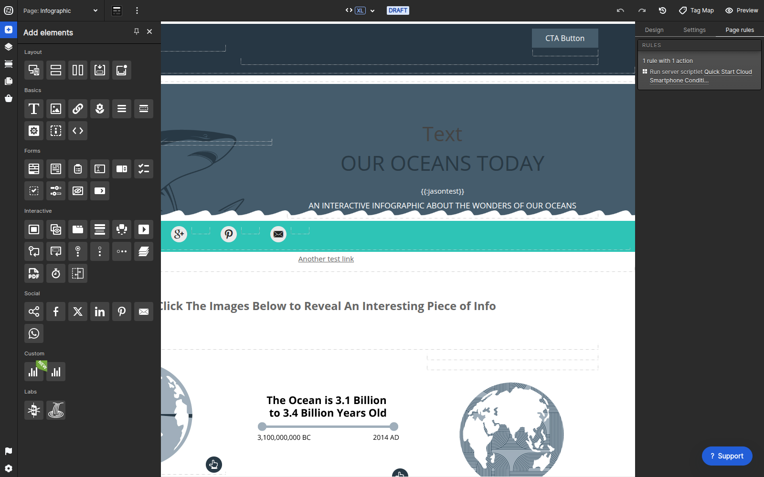Click the Preview button

point(742,10)
